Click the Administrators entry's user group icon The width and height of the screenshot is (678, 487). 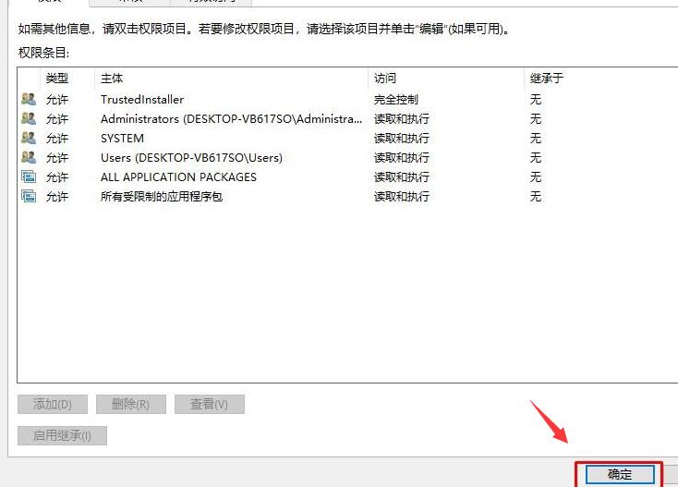29,118
